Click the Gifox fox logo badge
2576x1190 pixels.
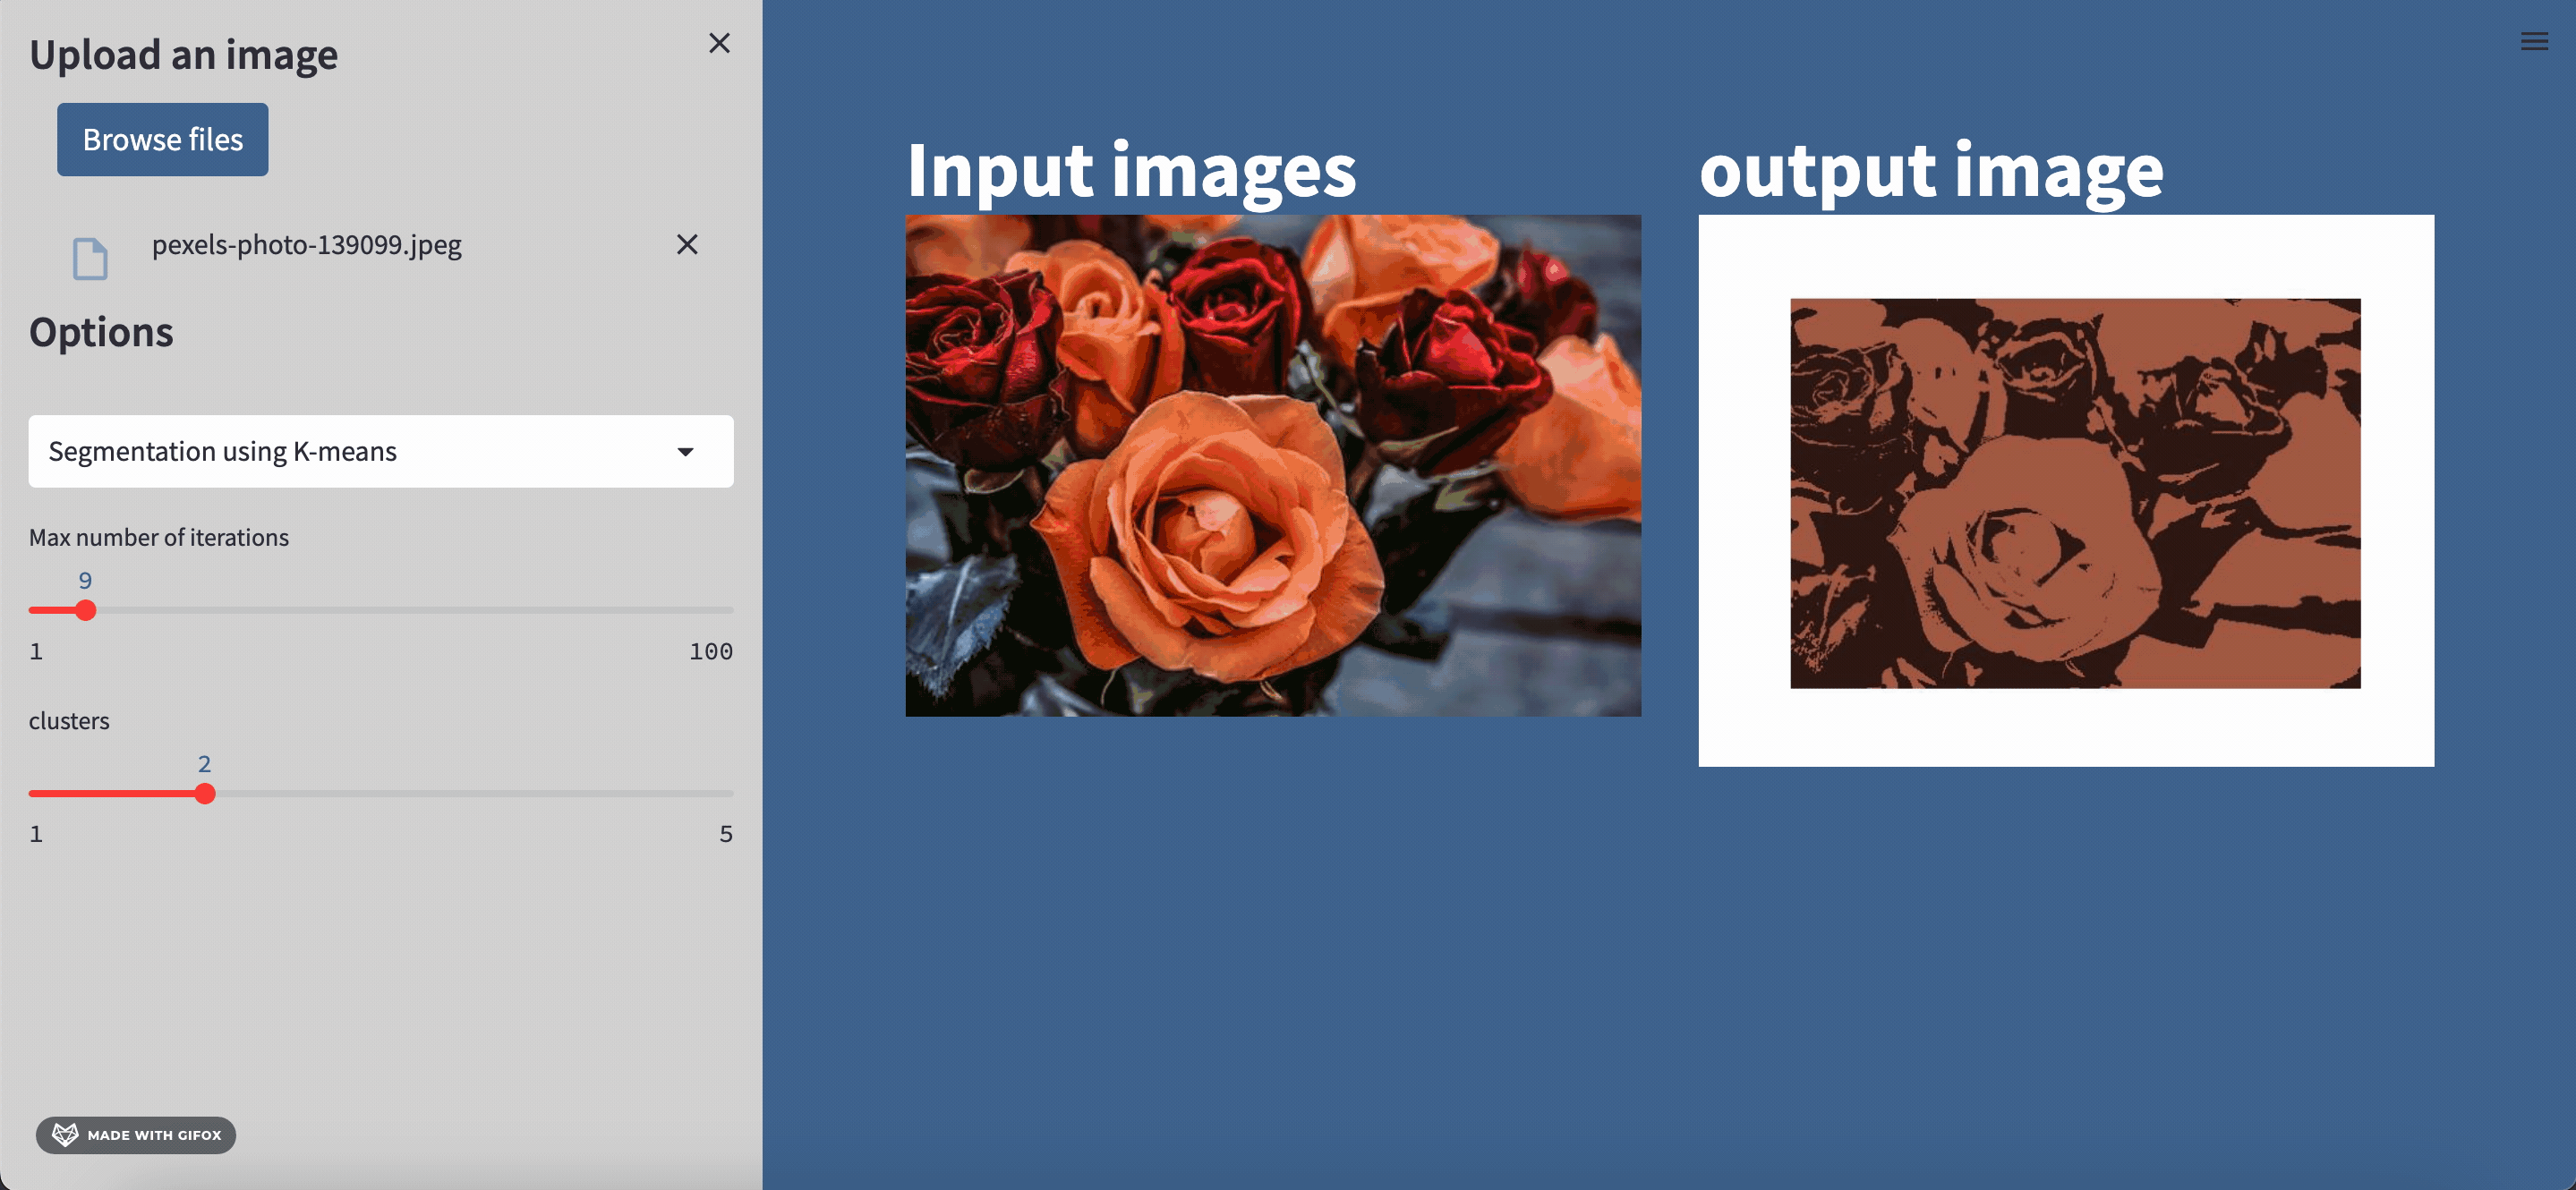tap(66, 1134)
